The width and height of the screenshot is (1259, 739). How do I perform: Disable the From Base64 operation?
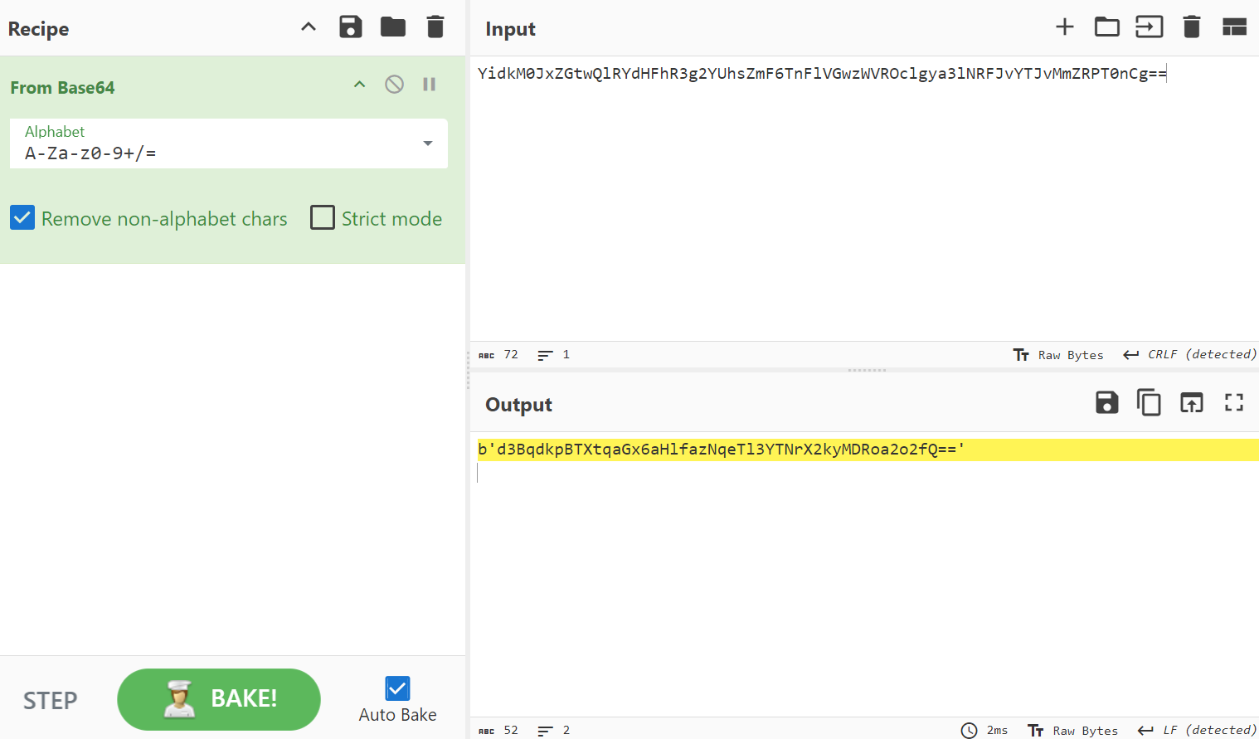(x=394, y=85)
